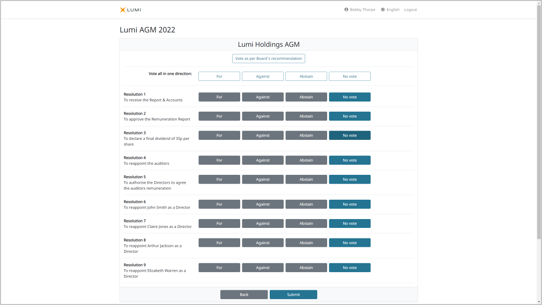Vote For reappointing Elizabeth Warren

219,268
